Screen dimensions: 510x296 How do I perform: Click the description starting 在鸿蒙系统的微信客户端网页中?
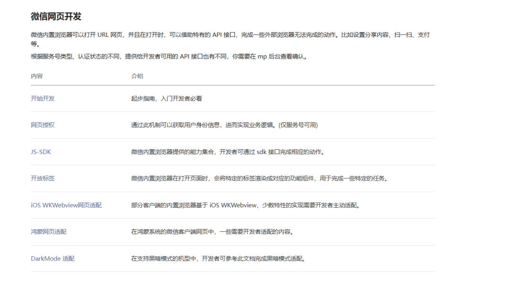212,232
